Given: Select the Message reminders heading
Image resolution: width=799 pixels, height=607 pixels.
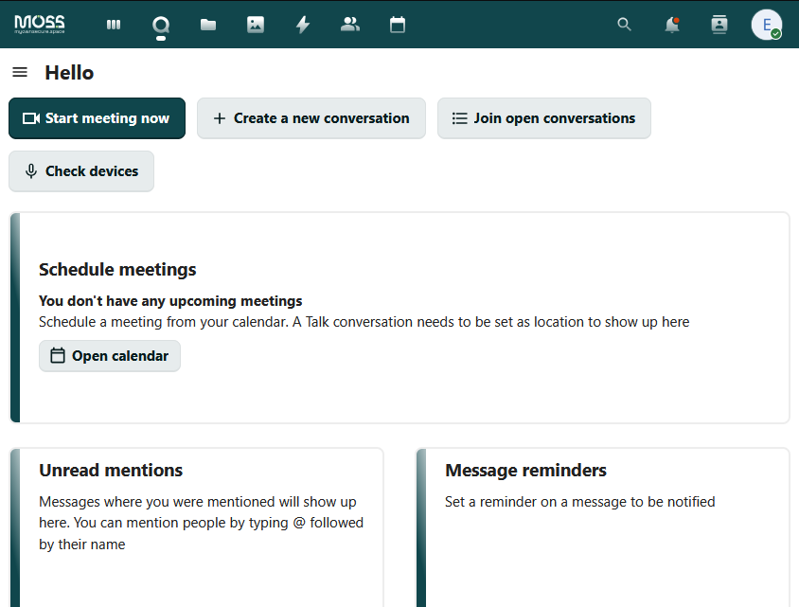Looking at the screenshot, I should (525, 471).
